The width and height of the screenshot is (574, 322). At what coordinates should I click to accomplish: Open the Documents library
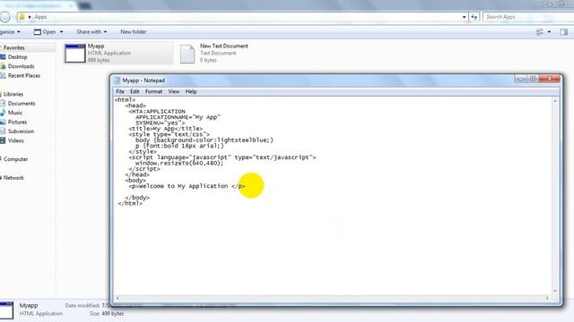click(22, 104)
